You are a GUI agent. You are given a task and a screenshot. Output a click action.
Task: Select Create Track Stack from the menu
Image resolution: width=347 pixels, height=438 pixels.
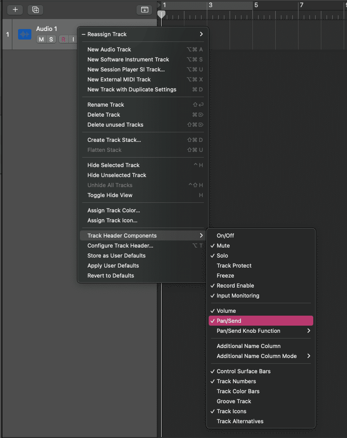[114, 140]
